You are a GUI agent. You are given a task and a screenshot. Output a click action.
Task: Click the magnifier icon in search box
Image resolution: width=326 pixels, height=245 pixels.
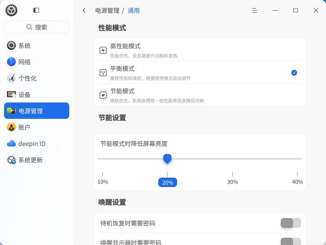click(29, 27)
